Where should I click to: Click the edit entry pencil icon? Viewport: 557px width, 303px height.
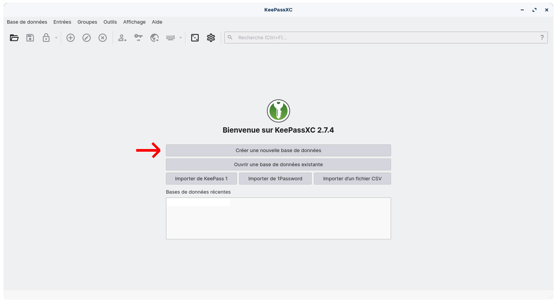(87, 38)
